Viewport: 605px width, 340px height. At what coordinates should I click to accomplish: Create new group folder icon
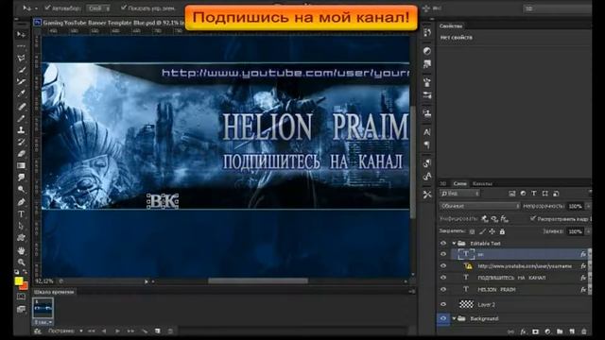560,331
